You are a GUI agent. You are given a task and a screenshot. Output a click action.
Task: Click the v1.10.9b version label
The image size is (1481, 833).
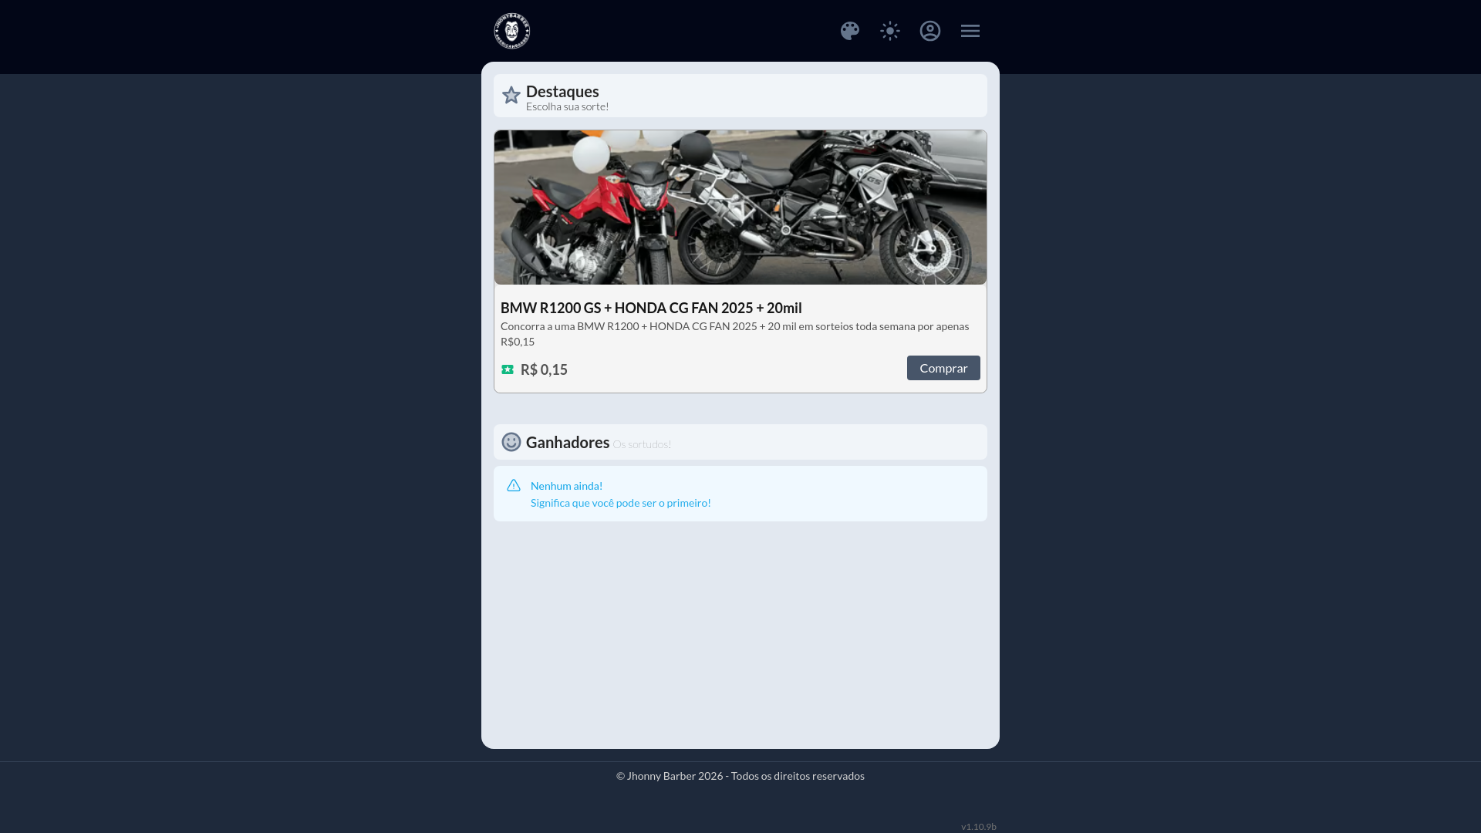979,827
